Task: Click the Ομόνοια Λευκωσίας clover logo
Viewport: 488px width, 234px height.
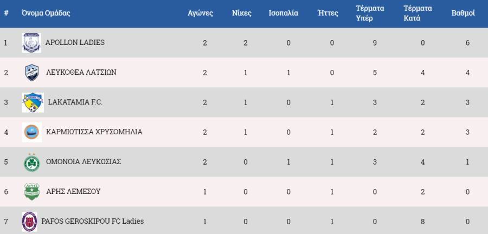Action: 32,162
